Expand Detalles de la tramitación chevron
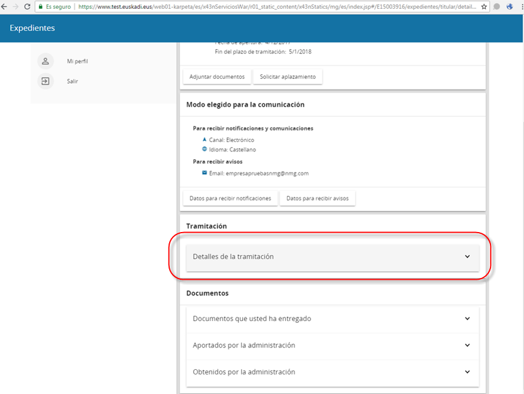The image size is (524, 394). [x=467, y=257]
